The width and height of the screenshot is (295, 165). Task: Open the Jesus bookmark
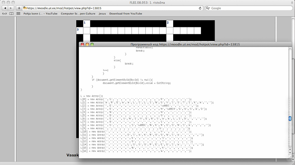click(102, 14)
